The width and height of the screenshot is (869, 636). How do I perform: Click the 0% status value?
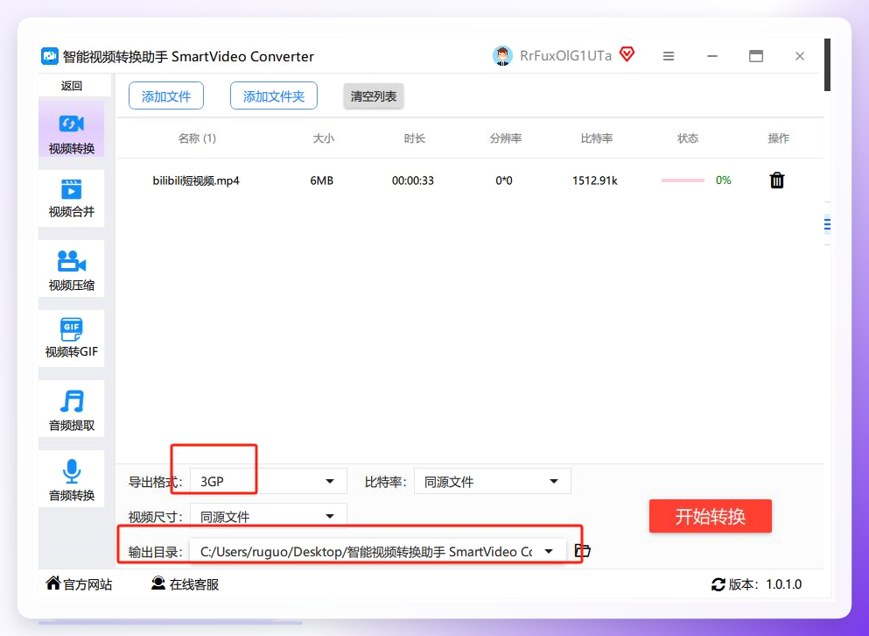click(x=723, y=180)
